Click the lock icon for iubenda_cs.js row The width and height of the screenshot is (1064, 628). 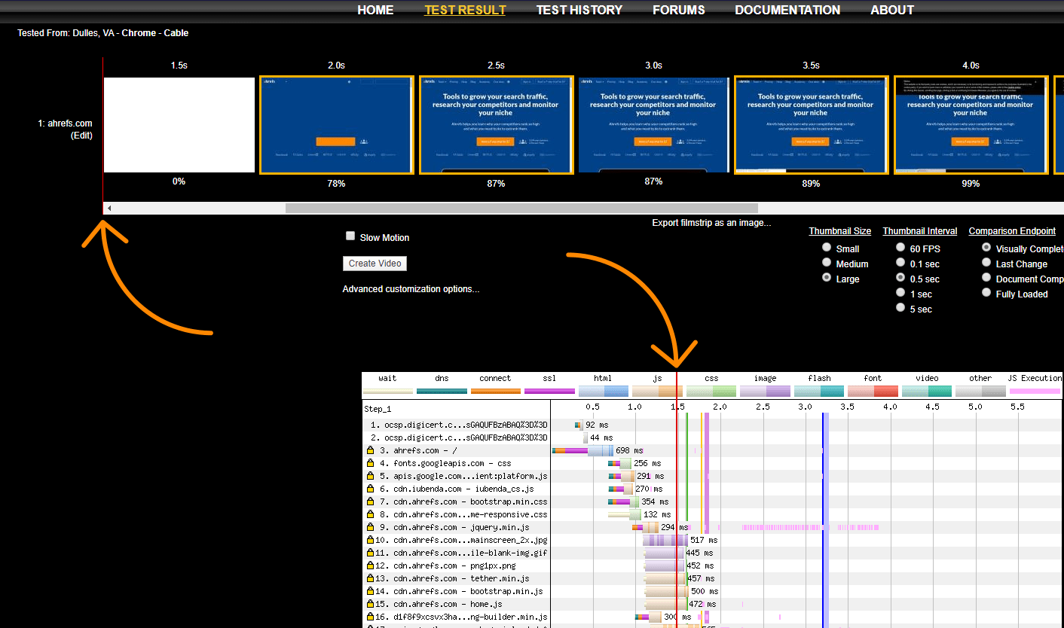pyautogui.click(x=370, y=489)
